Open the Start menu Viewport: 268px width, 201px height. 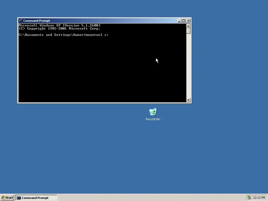pos(7,198)
